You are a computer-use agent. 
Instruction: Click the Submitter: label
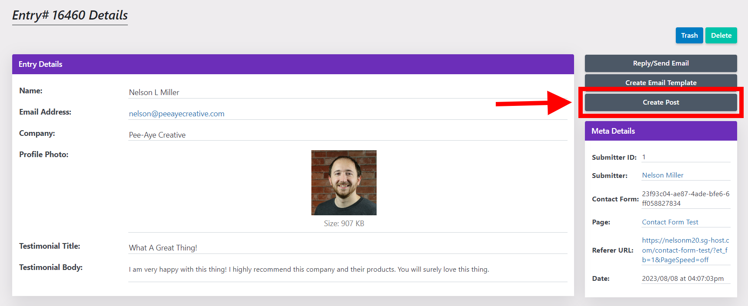click(x=610, y=176)
